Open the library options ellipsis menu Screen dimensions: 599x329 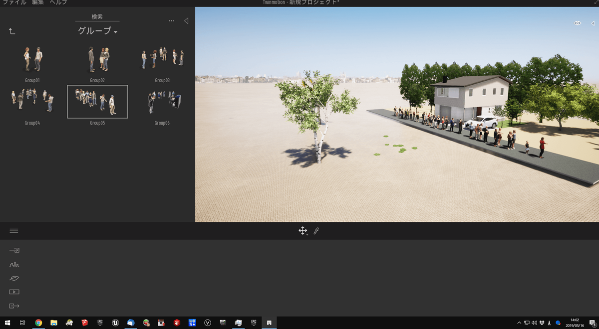coord(171,21)
